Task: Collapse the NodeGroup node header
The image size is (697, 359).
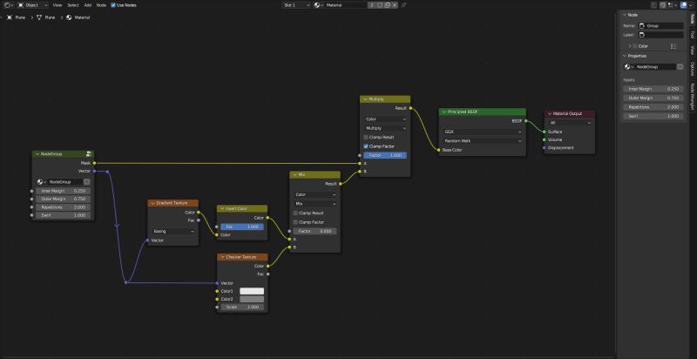Action: coord(37,153)
